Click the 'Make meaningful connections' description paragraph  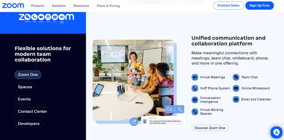pos(230,58)
